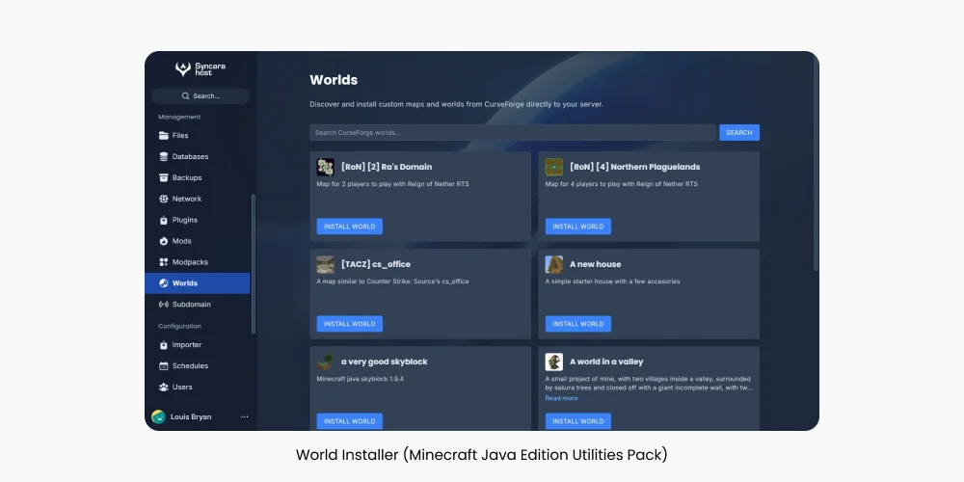
Task: Select the Plugins icon
Action: point(164,220)
